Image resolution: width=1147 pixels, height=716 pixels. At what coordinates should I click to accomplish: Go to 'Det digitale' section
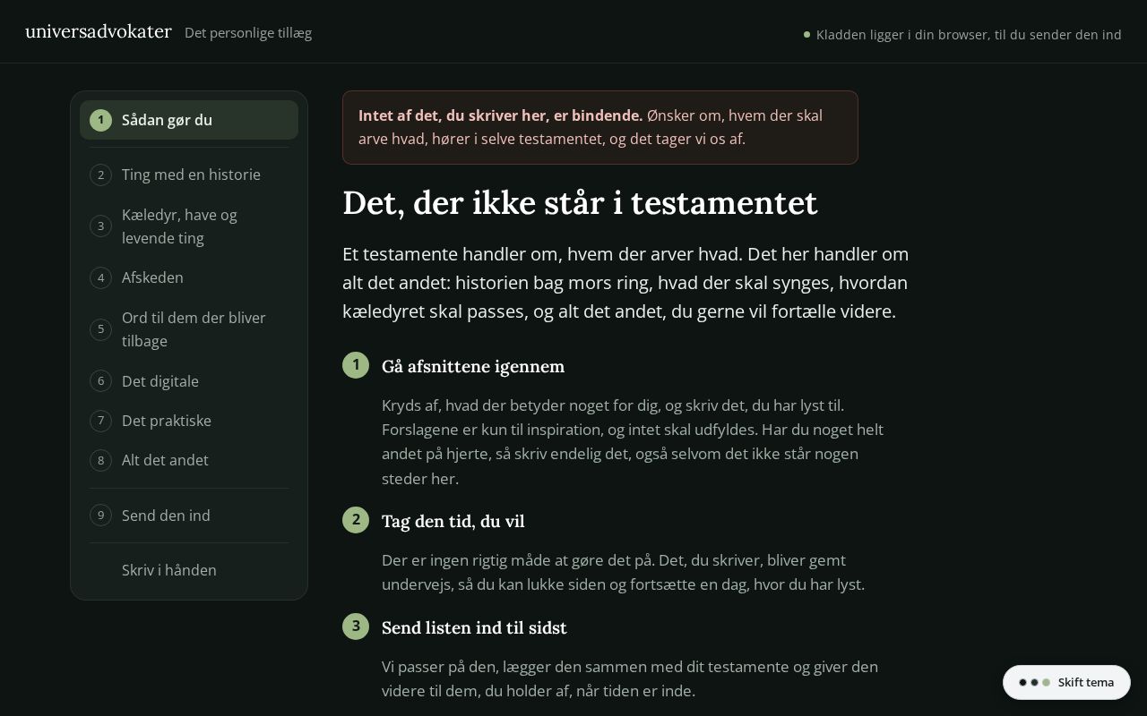(x=189, y=381)
